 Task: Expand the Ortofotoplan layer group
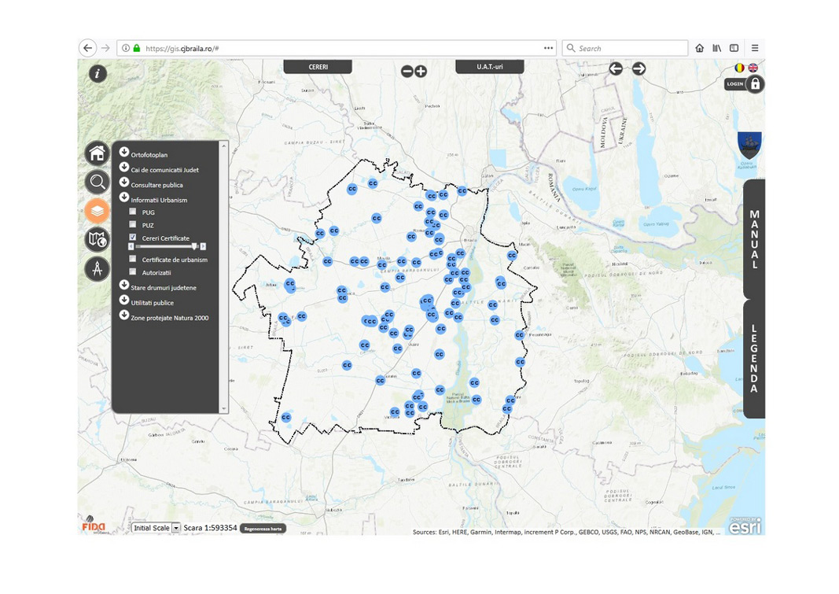pos(124,153)
